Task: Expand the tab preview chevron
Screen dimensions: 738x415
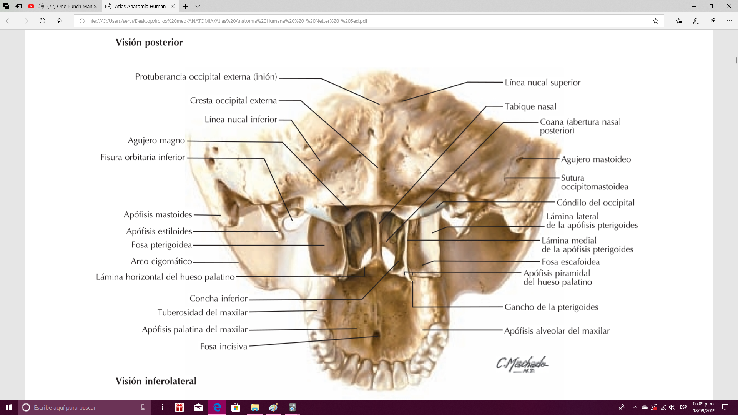Action: pos(198,6)
